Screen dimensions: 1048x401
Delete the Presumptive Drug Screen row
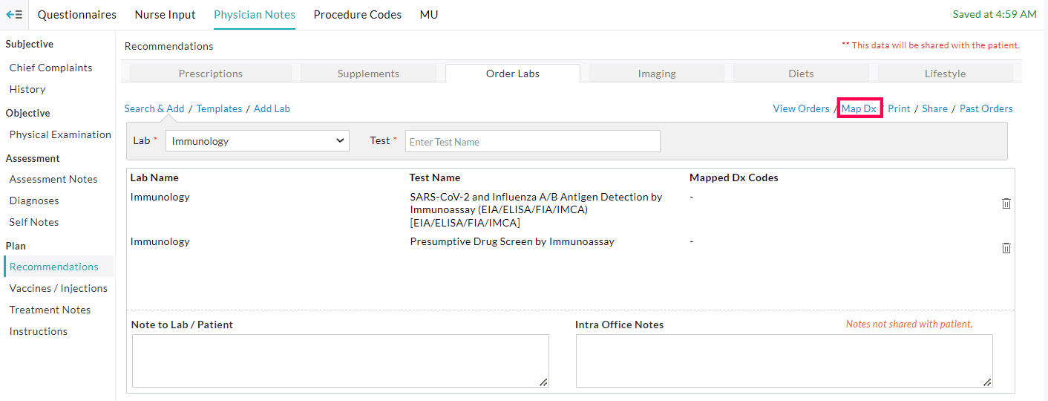coord(1006,248)
